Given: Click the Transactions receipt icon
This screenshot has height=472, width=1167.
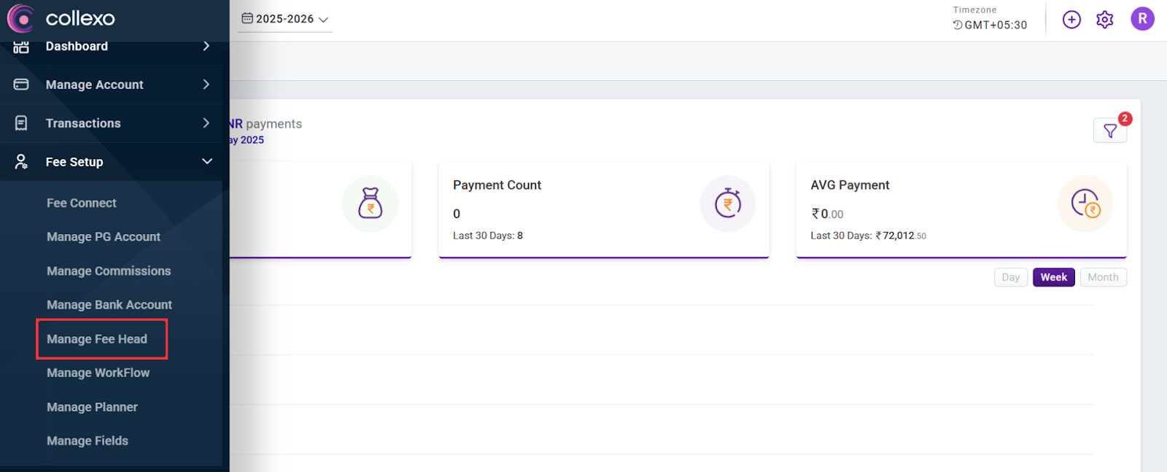Looking at the screenshot, I should (x=21, y=123).
